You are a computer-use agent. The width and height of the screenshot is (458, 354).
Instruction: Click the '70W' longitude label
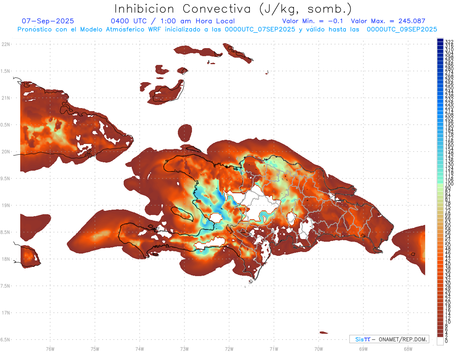(318, 349)
